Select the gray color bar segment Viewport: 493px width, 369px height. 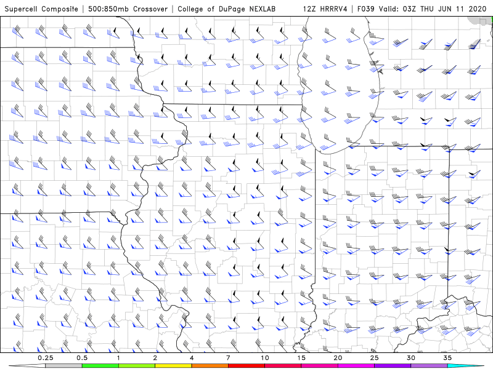click(63, 366)
